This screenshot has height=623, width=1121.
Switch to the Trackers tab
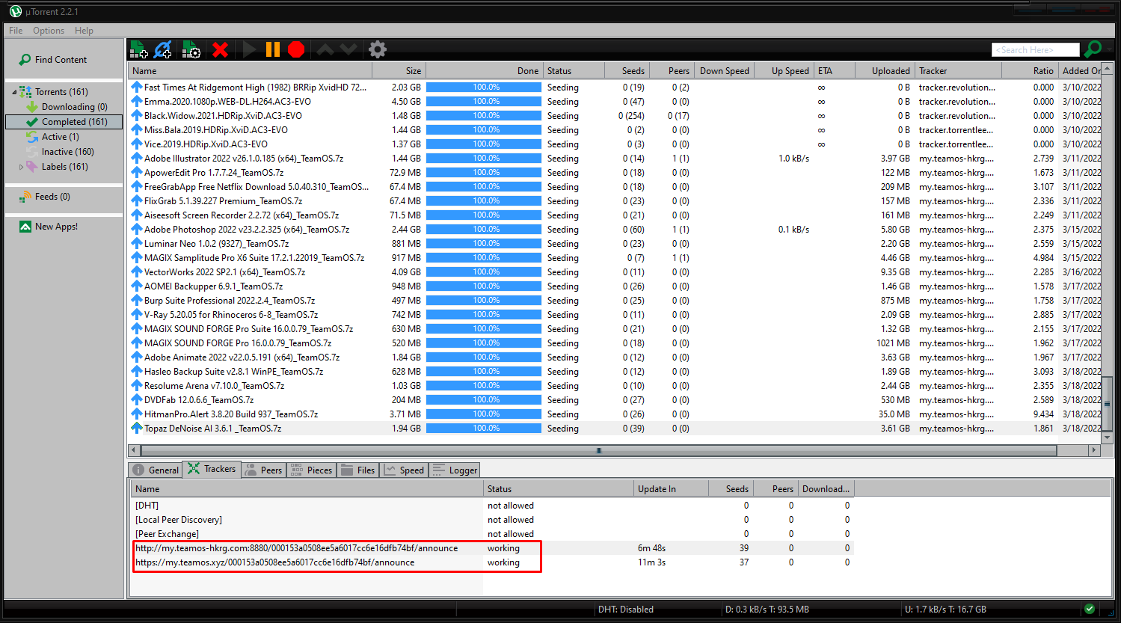coord(212,469)
